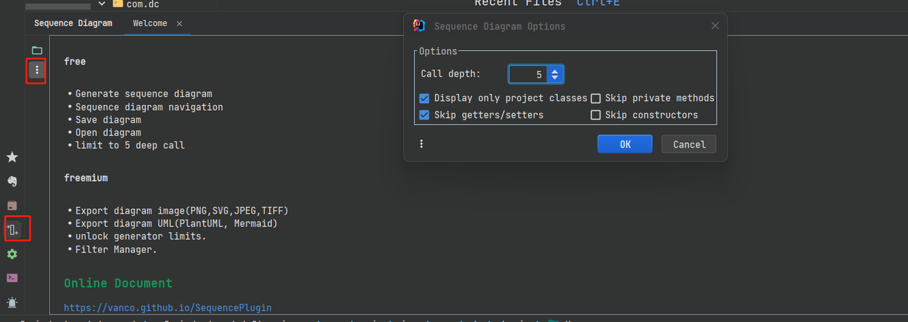
Task: Cancel the Sequence Diagram Options dialog
Action: coord(689,144)
